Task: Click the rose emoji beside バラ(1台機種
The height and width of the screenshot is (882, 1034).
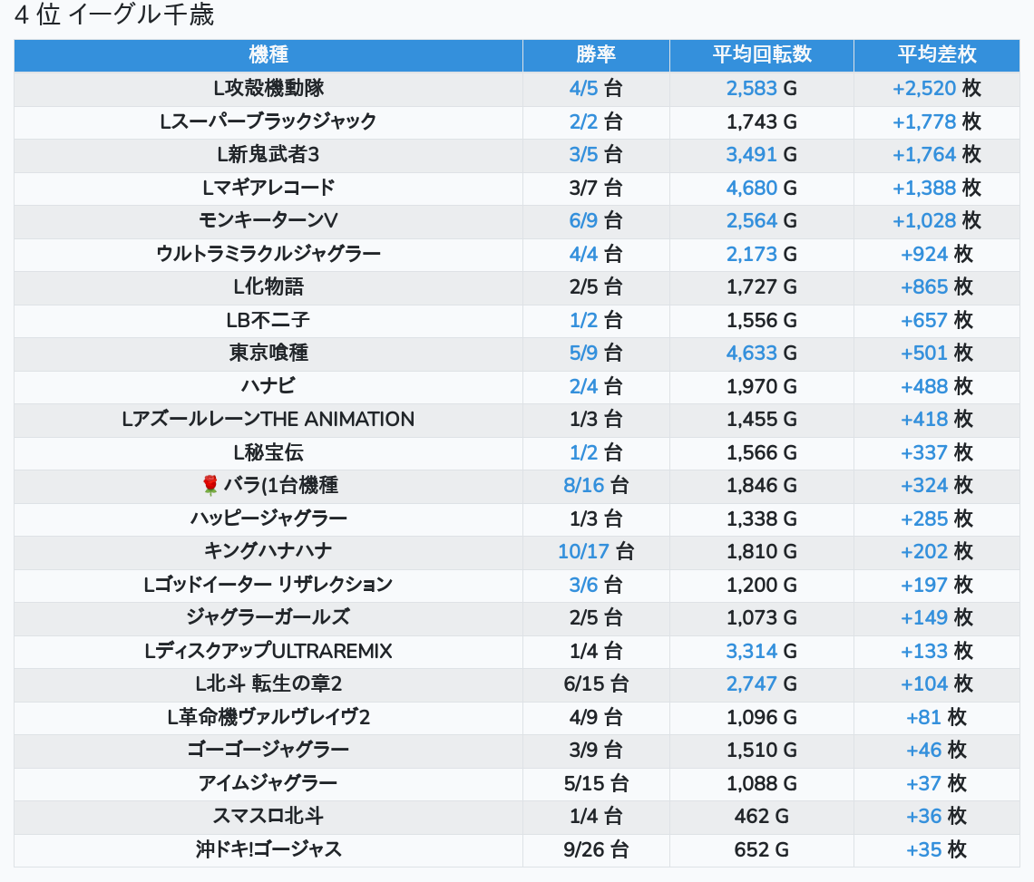Action: pos(210,486)
